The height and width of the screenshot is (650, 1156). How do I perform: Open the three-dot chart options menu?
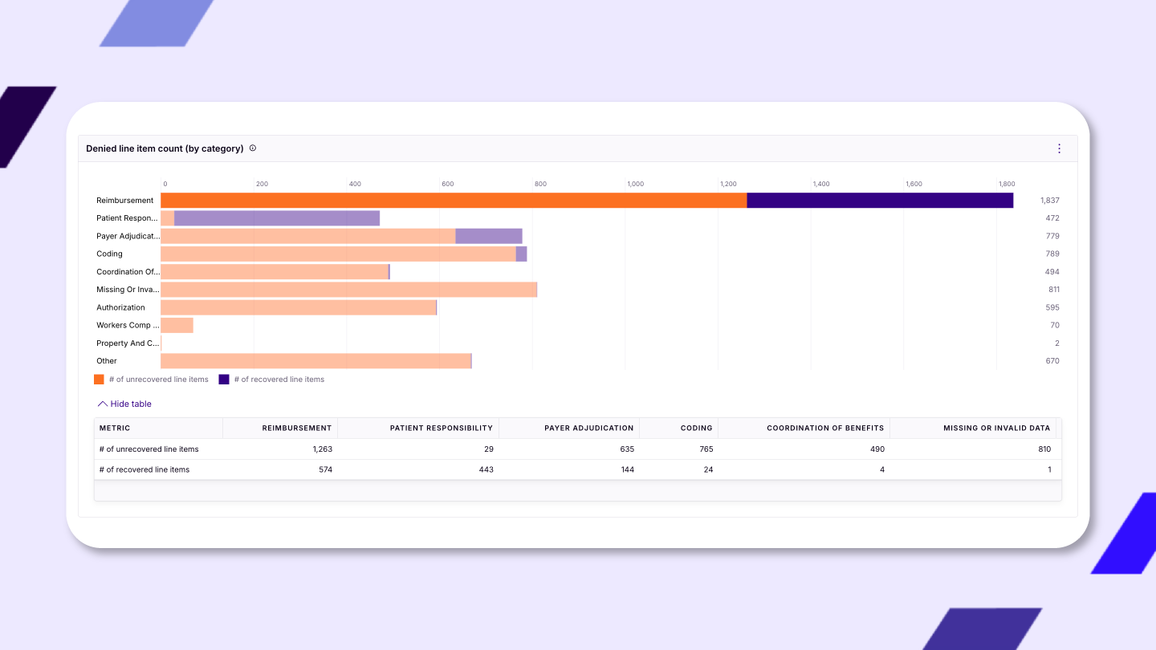click(x=1059, y=148)
